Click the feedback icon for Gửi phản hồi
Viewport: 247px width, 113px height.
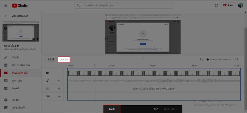point(6,108)
